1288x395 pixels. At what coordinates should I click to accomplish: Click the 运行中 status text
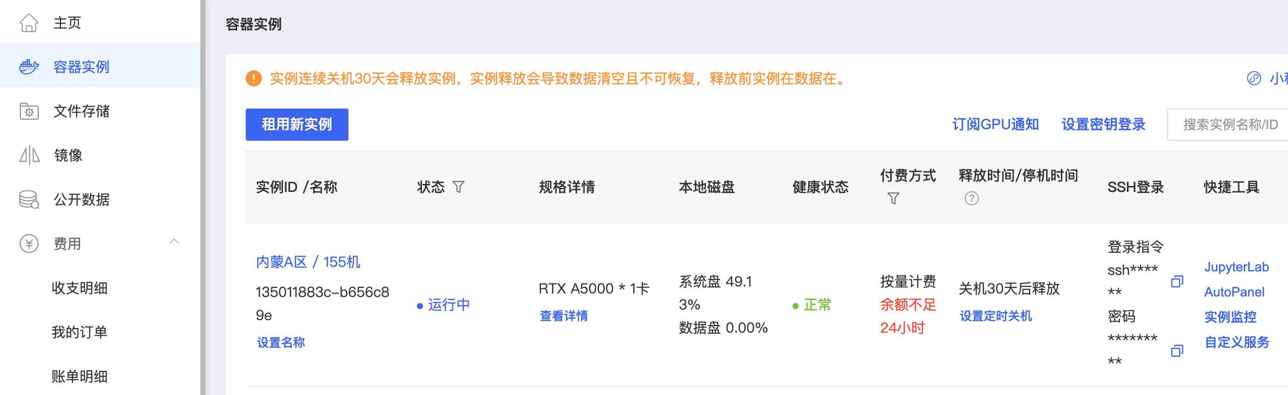click(449, 305)
